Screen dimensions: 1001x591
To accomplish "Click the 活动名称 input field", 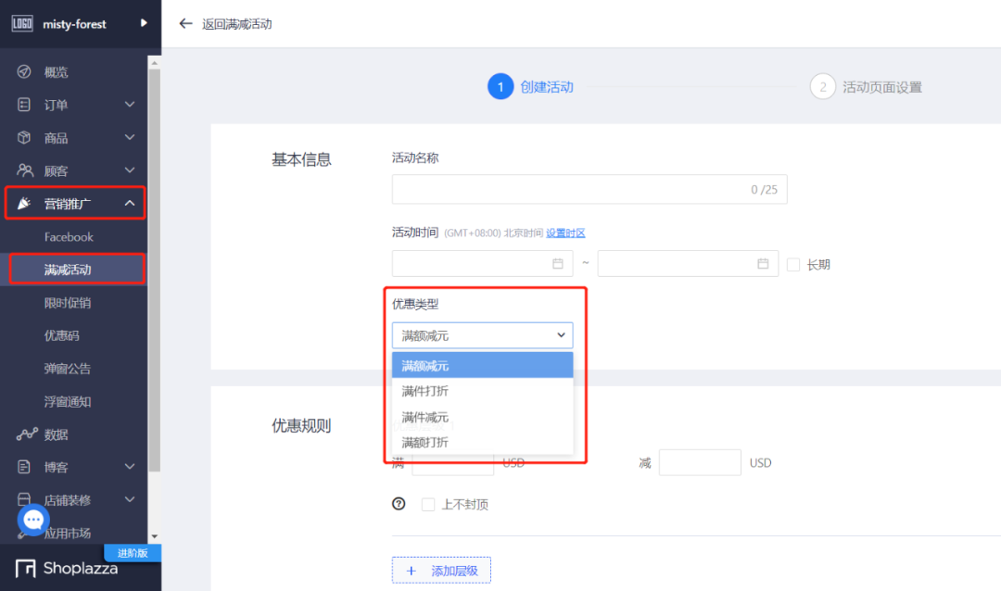I will pos(589,189).
